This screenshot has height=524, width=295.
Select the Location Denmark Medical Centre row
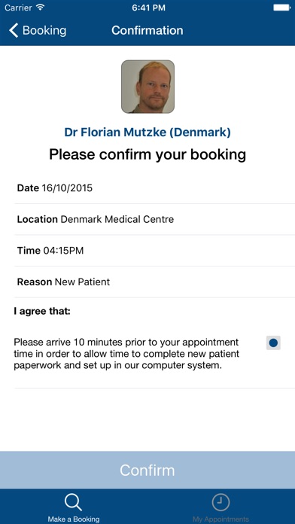155,219
